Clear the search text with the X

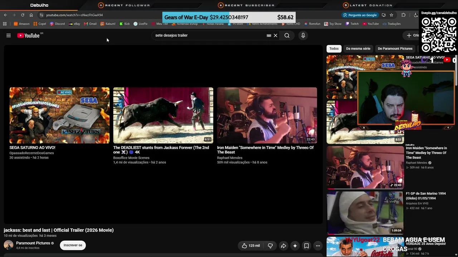276,35
